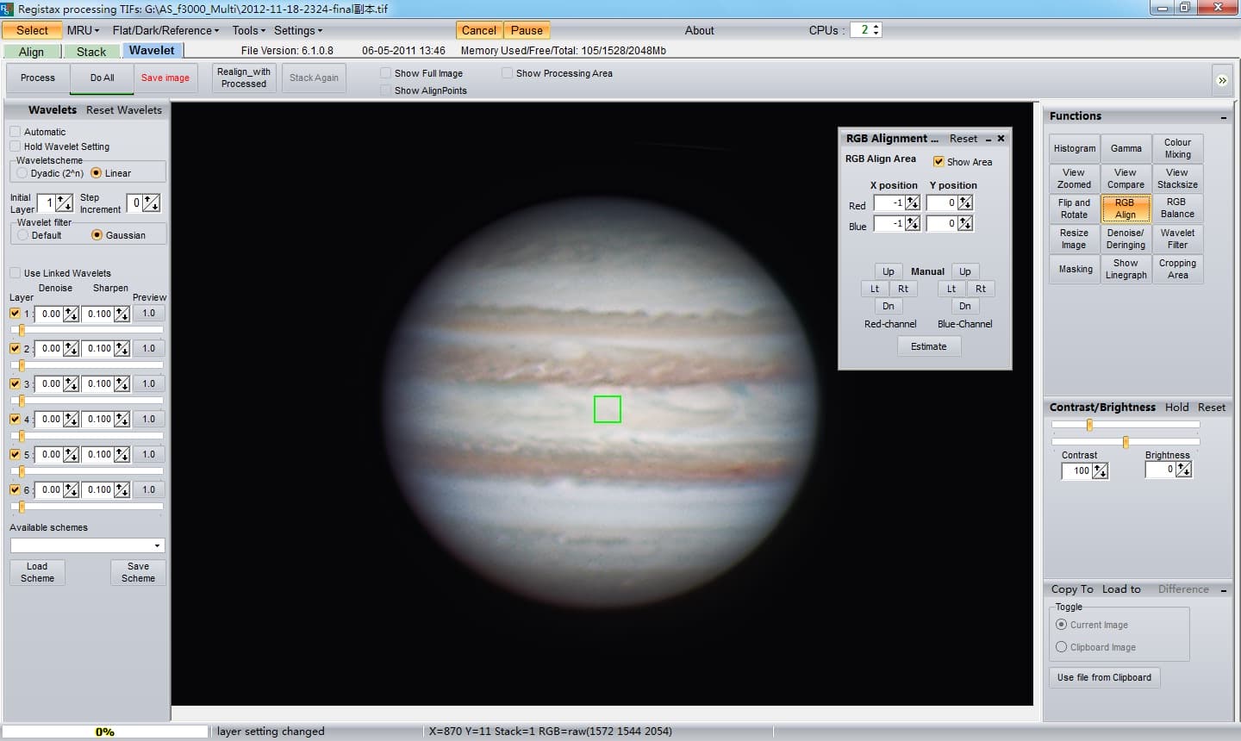Open the Colour Mixing function

tap(1177, 147)
